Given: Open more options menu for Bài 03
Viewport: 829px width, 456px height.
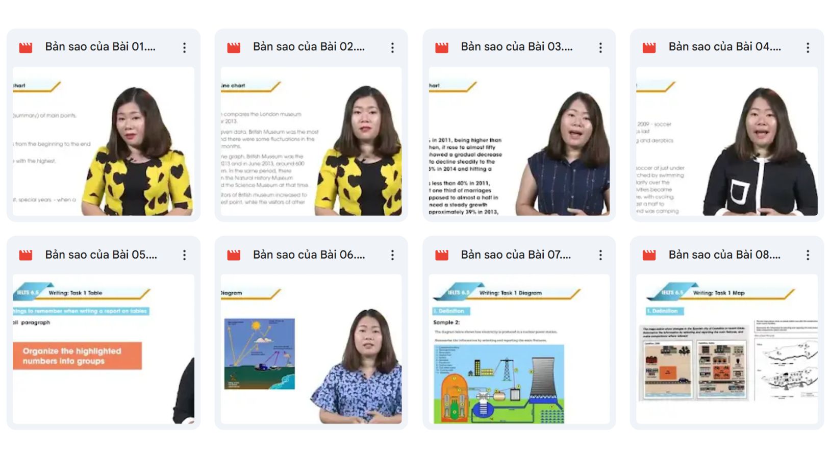Looking at the screenshot, I should tap(600, 48).
